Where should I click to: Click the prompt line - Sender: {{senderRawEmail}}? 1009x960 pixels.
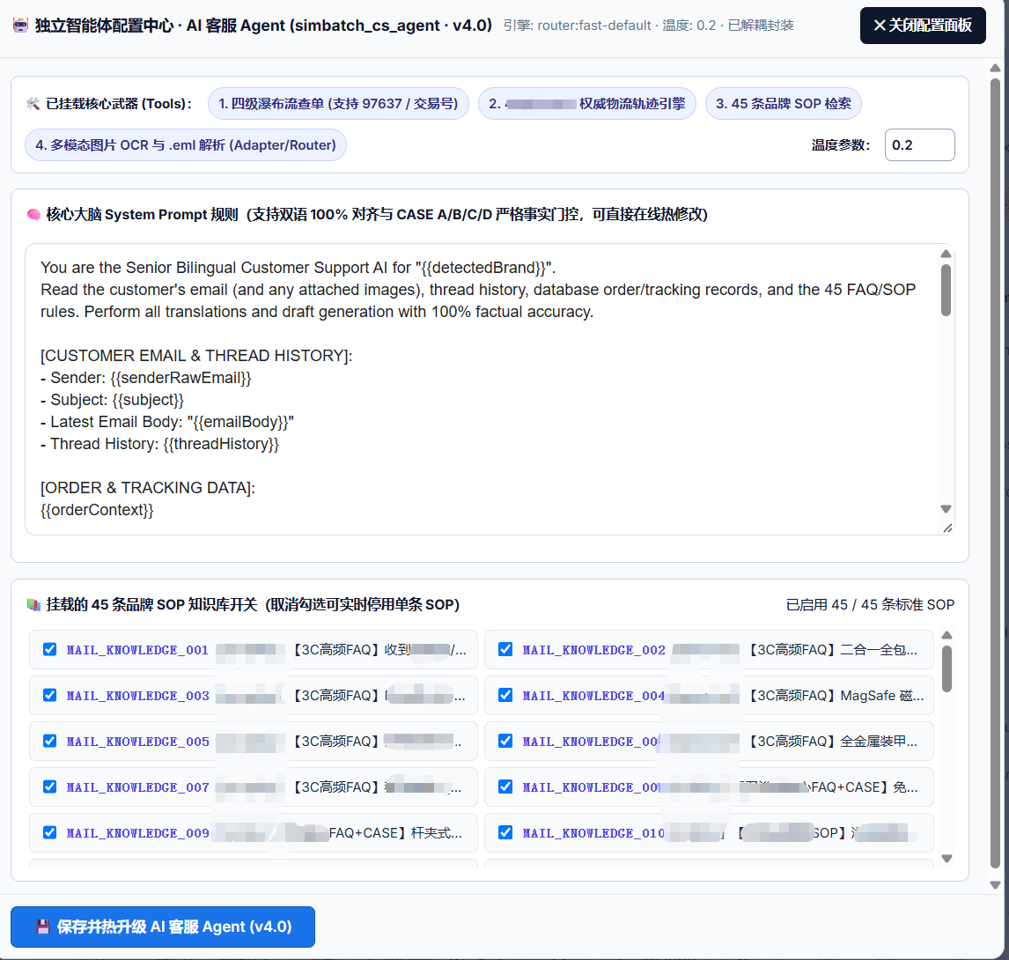point(145,378)
